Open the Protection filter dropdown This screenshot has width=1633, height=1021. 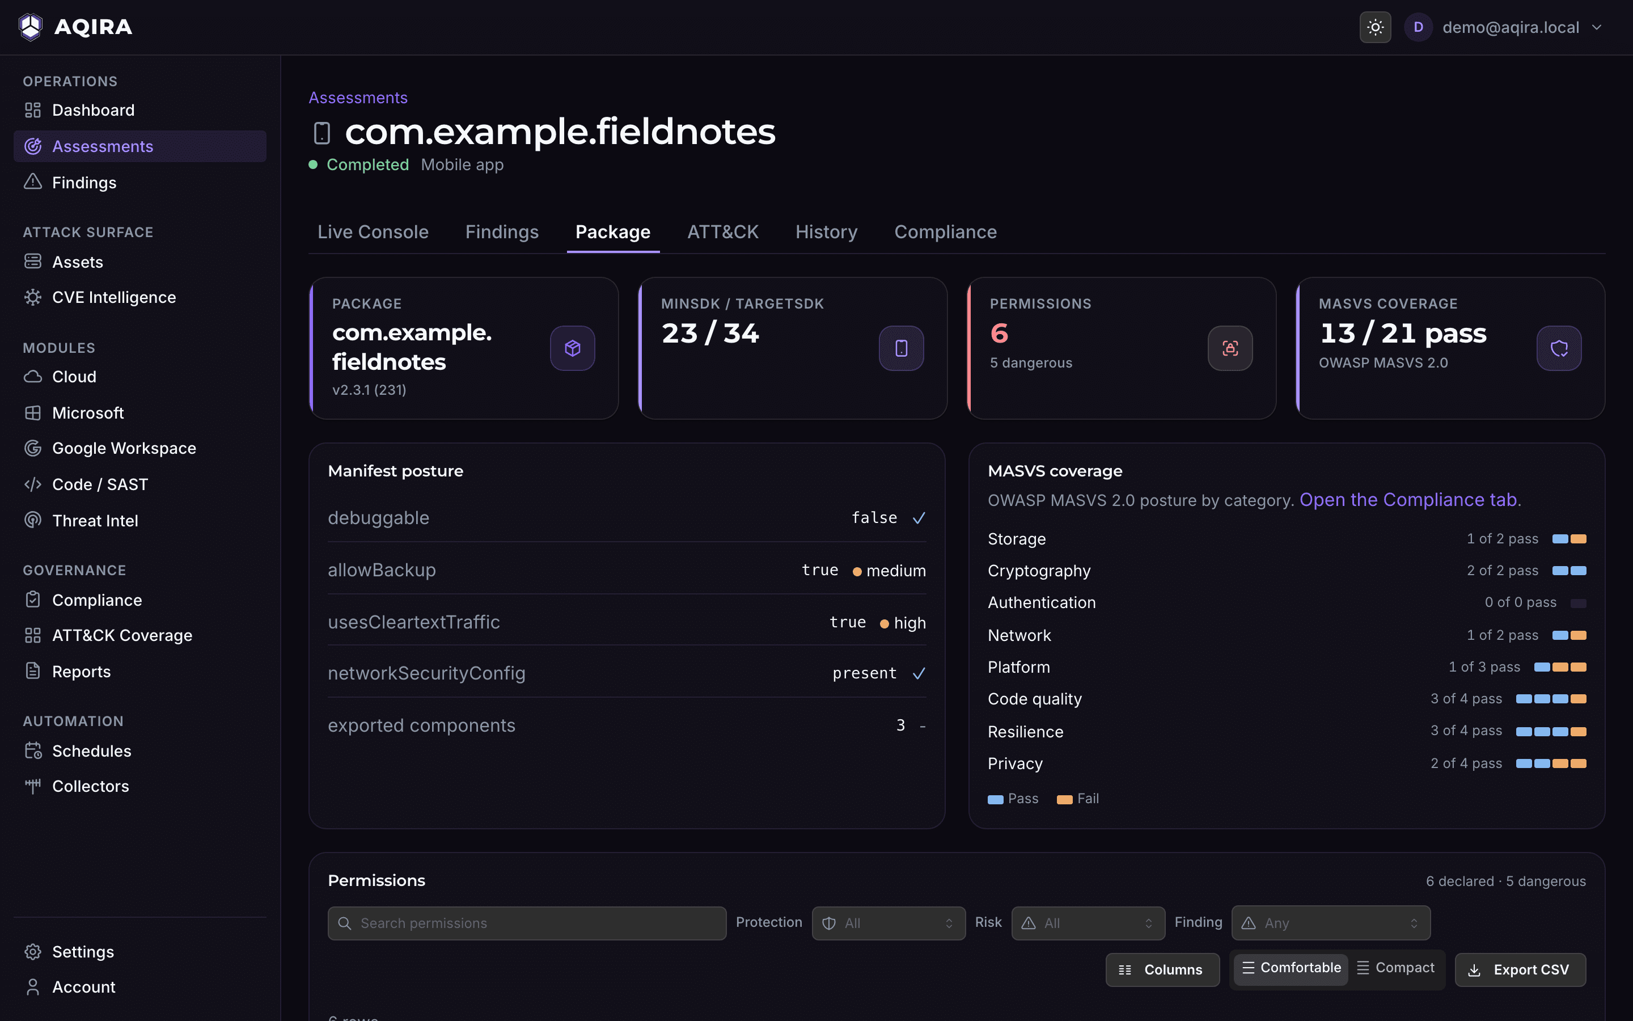pos(888,923)
